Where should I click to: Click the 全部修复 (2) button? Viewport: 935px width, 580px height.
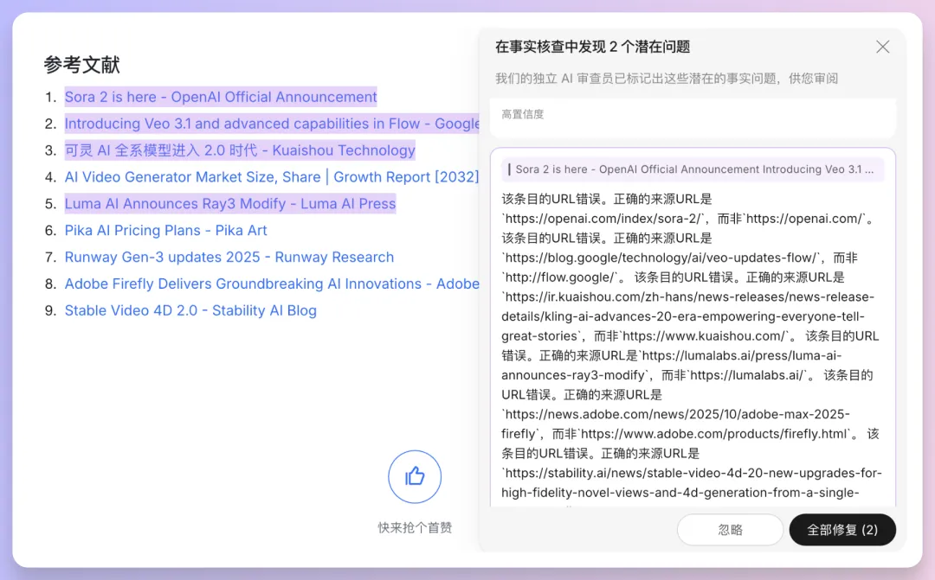[841, 530]
